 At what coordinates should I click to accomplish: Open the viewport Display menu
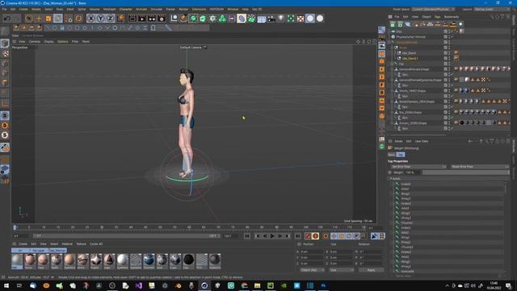click(x=48, y=41)
